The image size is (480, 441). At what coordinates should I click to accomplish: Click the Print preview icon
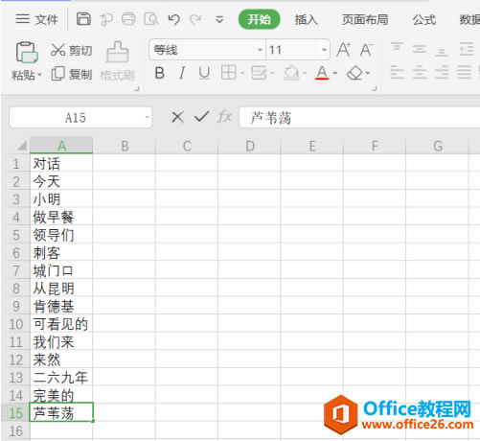tap(151, 19)
